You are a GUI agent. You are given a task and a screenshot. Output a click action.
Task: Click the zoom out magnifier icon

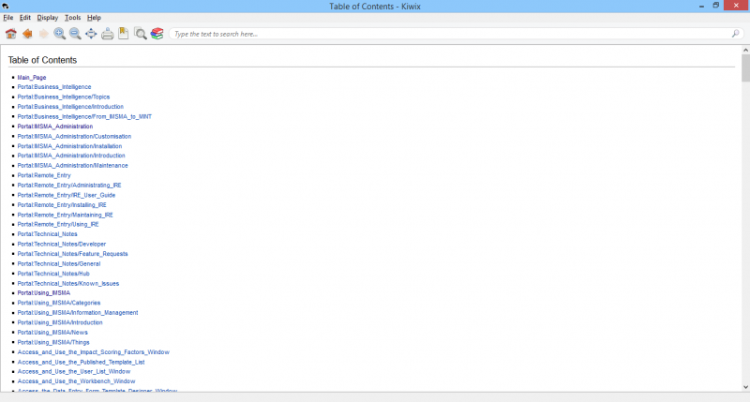pos(75,34)
